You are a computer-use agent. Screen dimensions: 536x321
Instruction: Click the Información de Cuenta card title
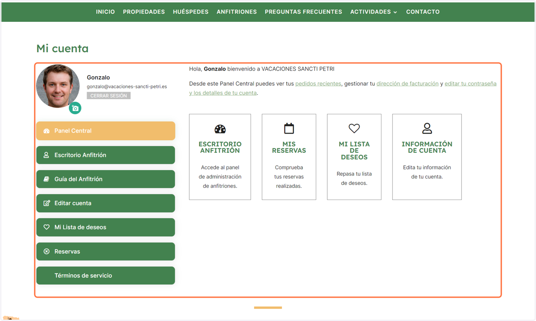pos(427,147)
